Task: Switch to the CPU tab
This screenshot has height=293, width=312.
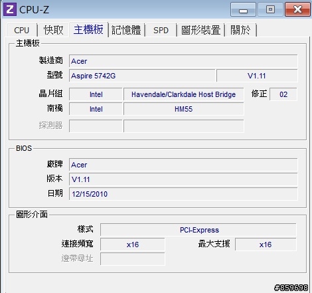Action: coord(21,30)
